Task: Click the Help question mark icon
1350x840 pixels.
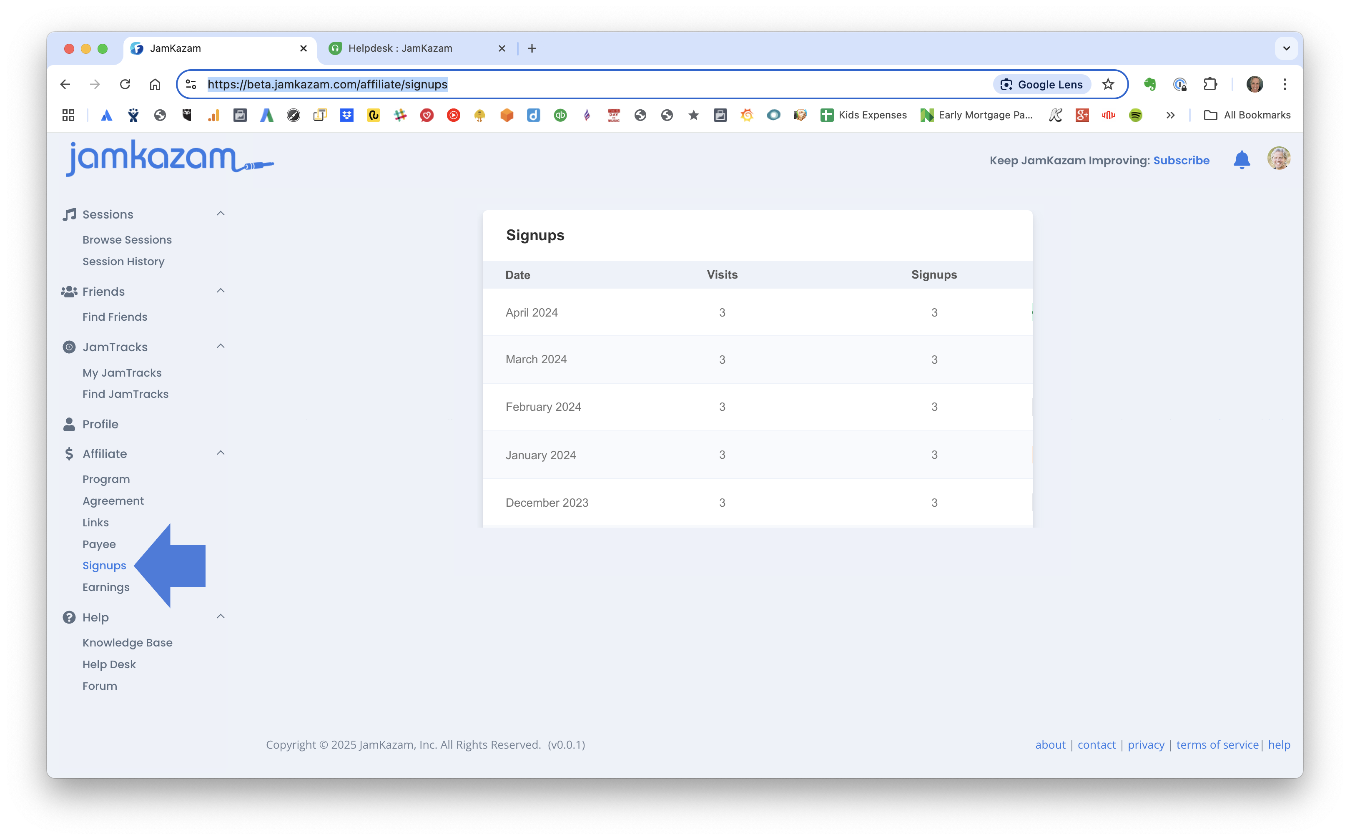Action: [69, 617]
